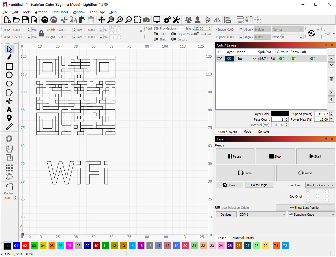The image size is (336, 257).
Task: Enable the Use Selection Origin switch
Action: point(218,208)
